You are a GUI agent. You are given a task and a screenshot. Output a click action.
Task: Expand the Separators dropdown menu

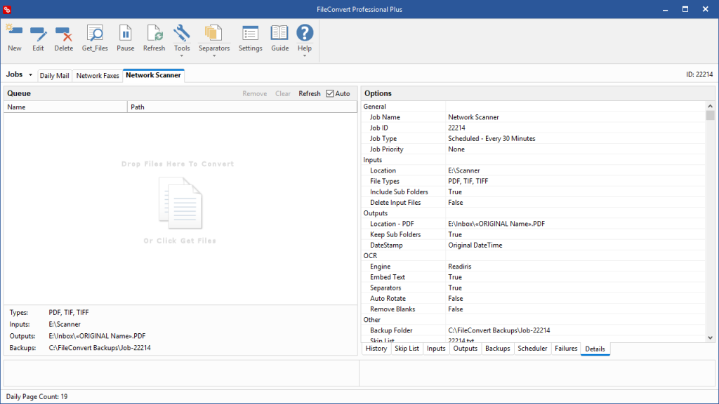point(214,56)
